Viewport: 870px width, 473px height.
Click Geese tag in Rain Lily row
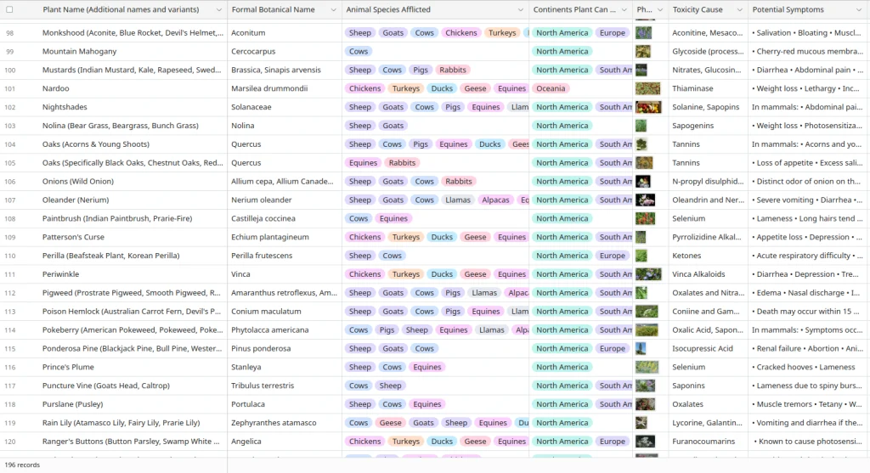coord(391,423)
